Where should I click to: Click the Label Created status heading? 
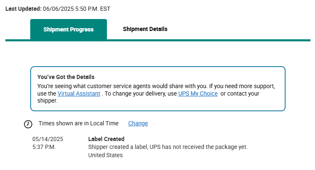(106, 139)
